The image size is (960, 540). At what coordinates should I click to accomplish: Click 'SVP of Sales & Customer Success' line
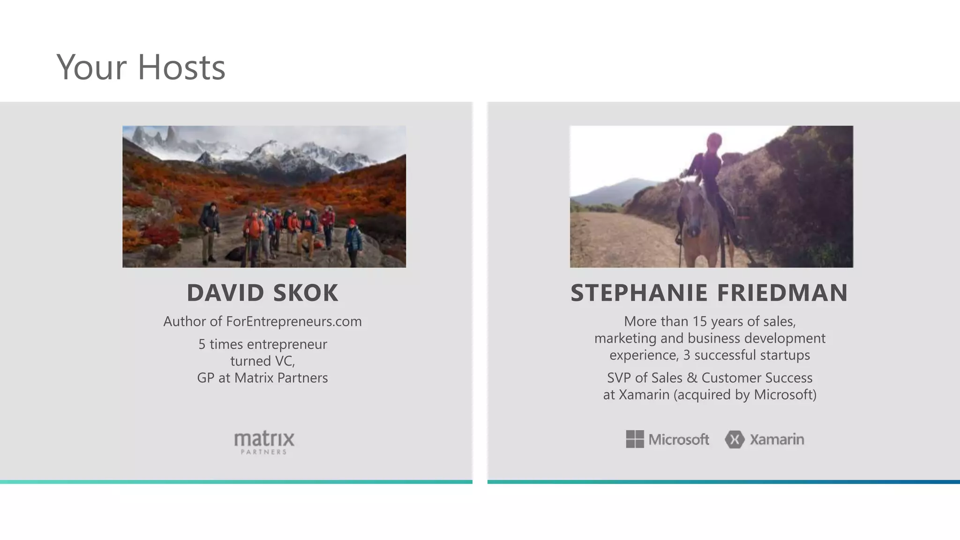[x=710, y=378]
